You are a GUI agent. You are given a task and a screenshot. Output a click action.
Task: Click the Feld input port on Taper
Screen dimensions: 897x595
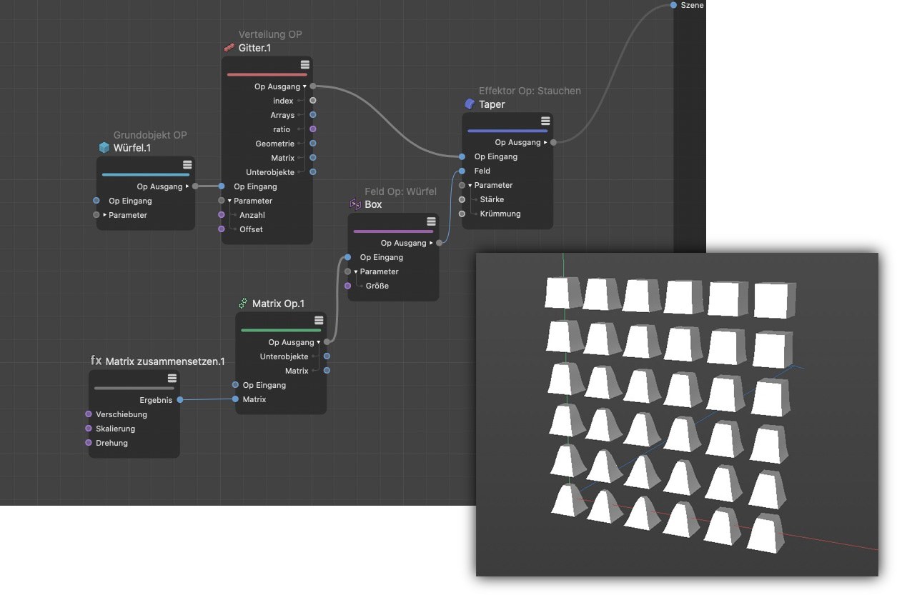coord(462,171)
